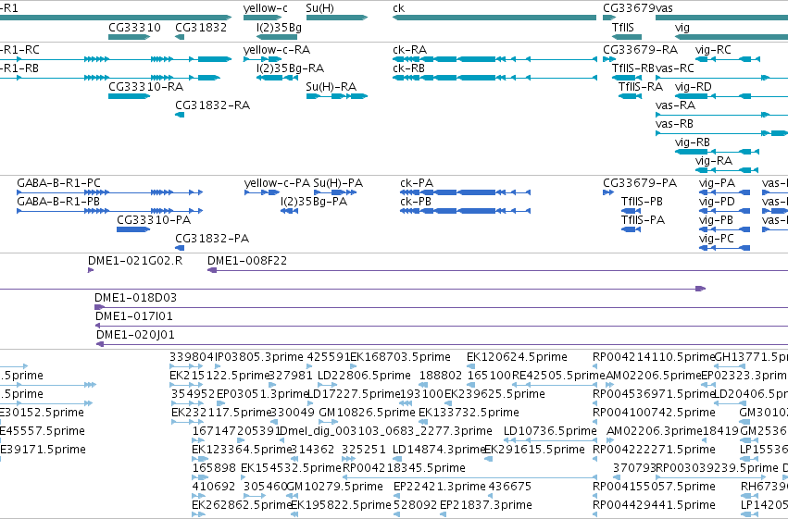Image resolution: width=788 pixels, height=519 pixels.
Task: Select transcript yellow-c-RA
Action: click(x=277, y=50)
